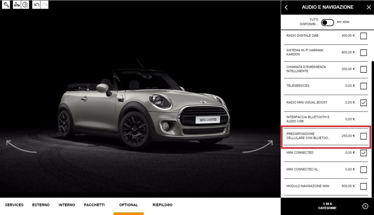Image resolution: width=374 pixels, height=215 pixels.
Task: Click the 800,00 € price
Action: tap(348, 52)
